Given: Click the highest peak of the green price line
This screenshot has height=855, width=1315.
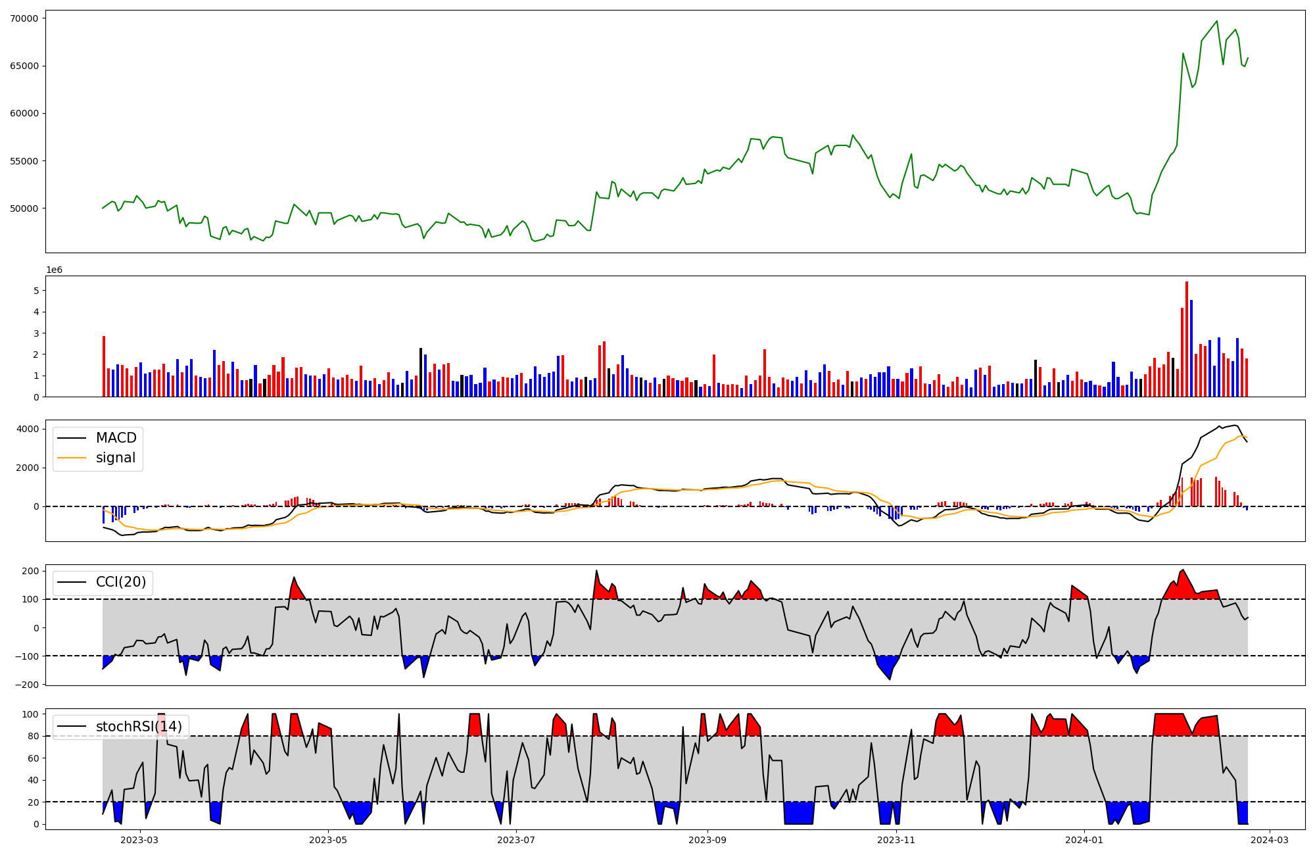Looking at the screenshot, I should pyautogui.click(x=1217, y=21).
